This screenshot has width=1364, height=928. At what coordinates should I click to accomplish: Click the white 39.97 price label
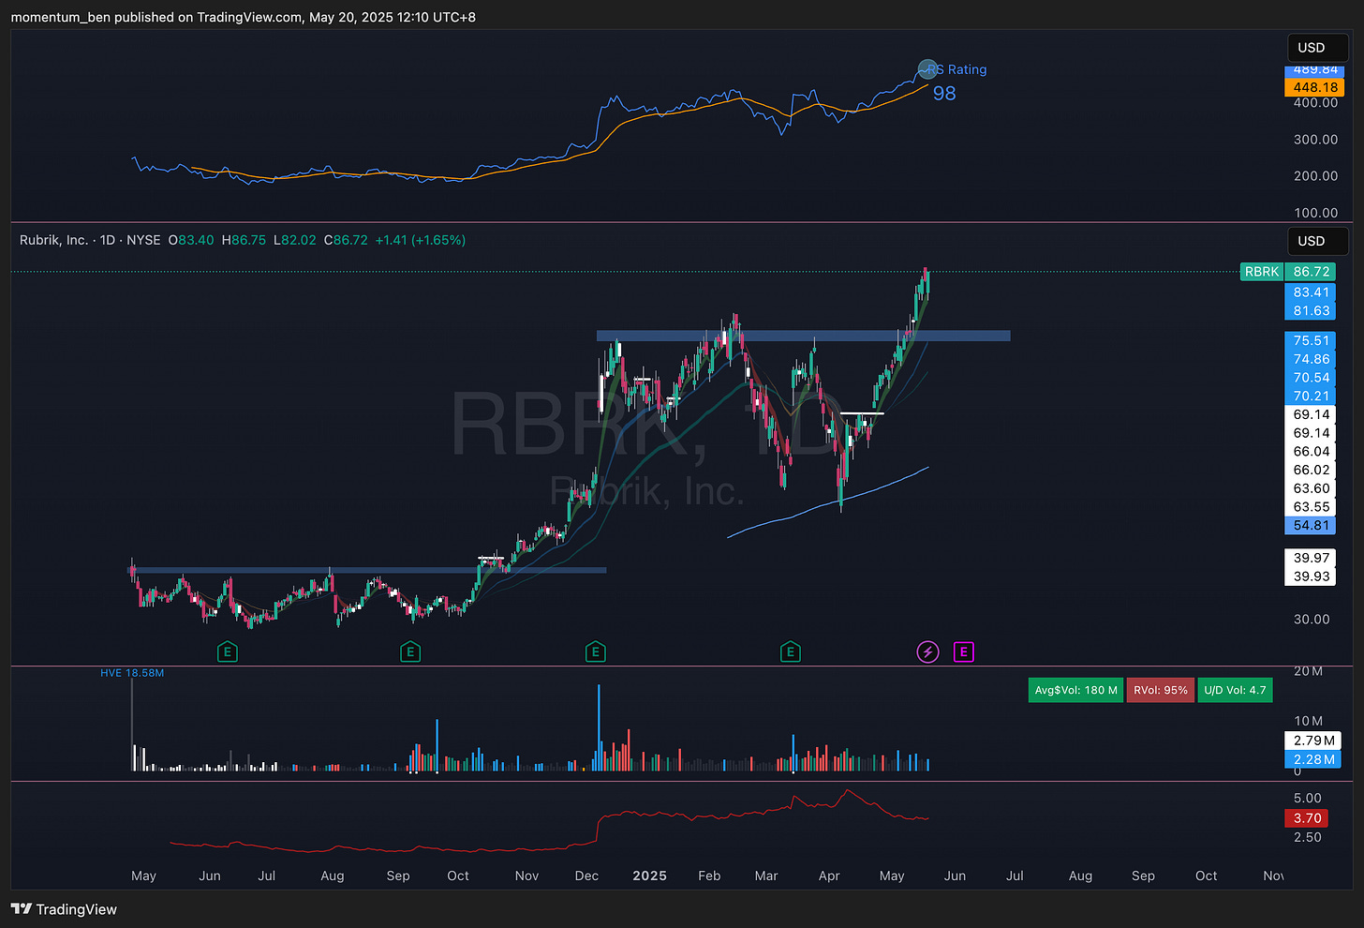click(1312, 558)
